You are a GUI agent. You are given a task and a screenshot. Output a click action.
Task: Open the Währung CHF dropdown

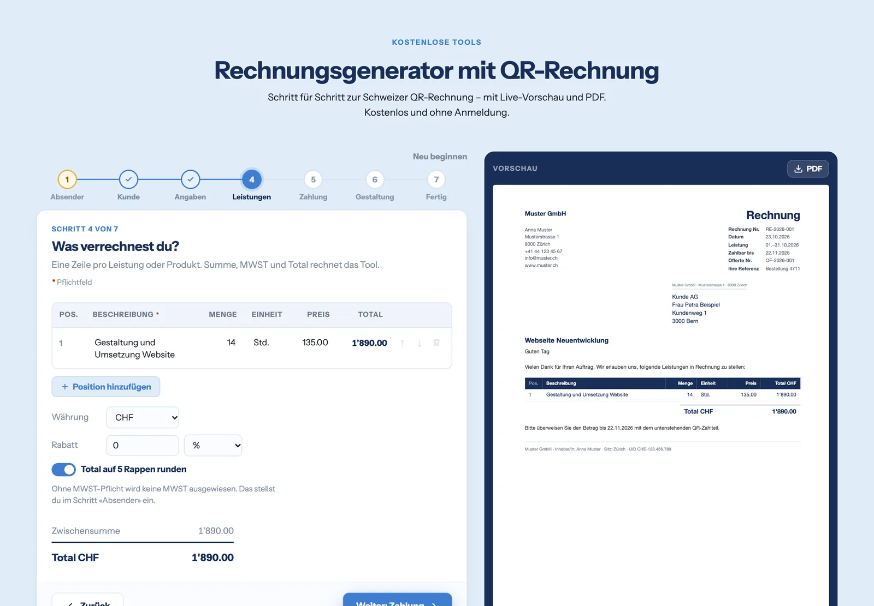(143, 417)
